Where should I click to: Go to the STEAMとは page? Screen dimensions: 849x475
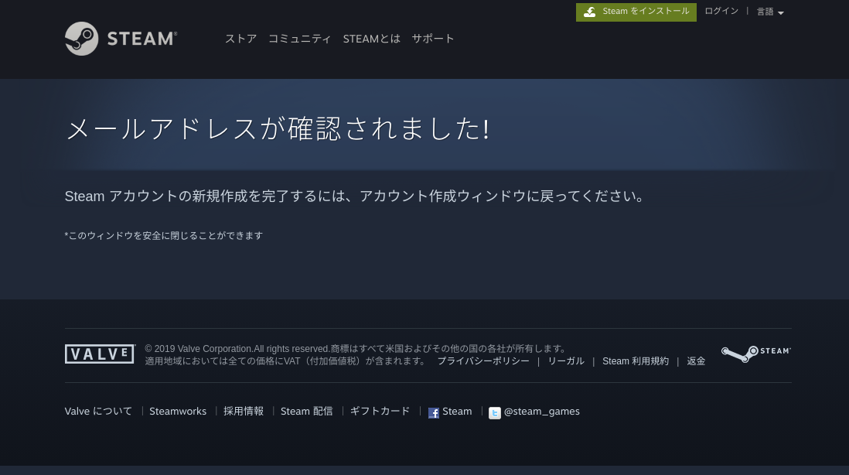[x=371, y=39]
